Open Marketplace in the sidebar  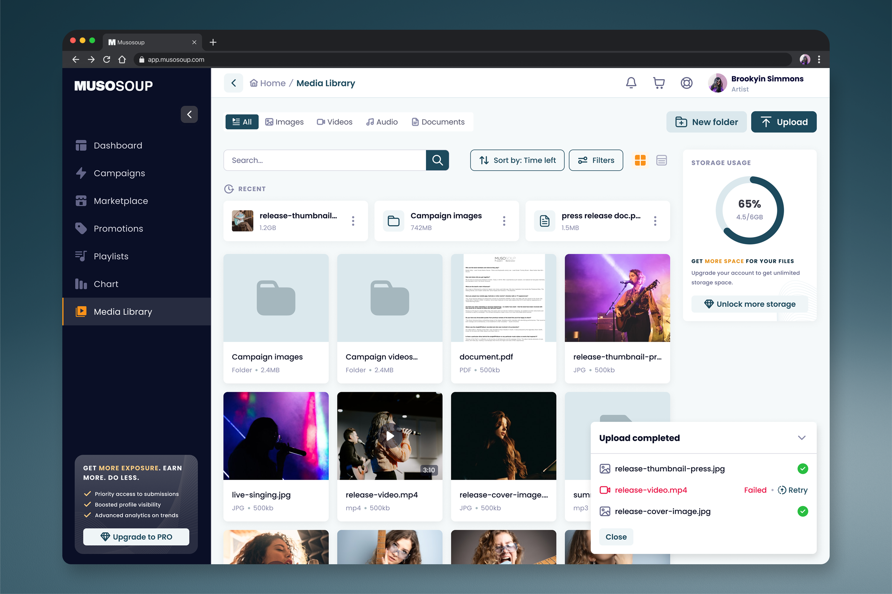[x=137, y=201]
